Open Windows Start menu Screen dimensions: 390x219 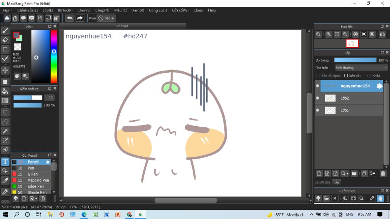point(5,214)
